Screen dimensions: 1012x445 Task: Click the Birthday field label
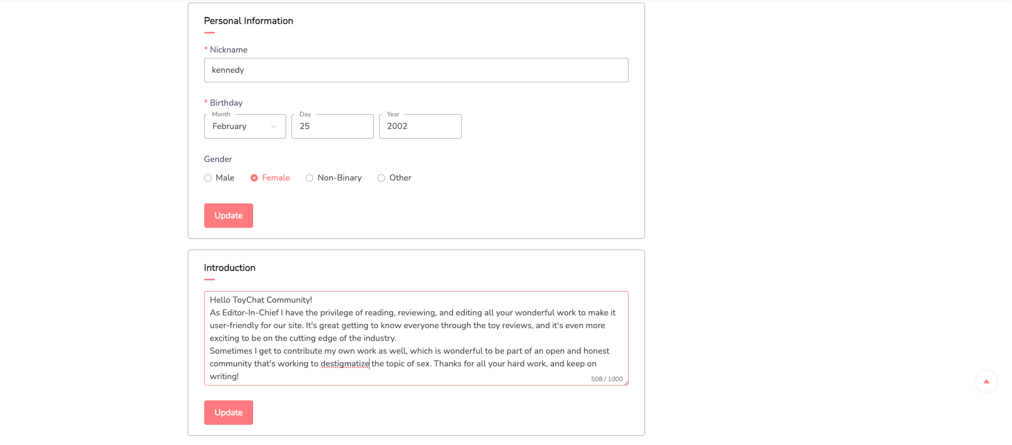[x=226, y=103]
